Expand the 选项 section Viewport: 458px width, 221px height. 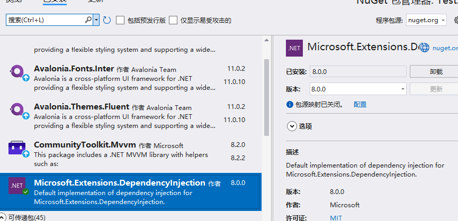pos(291,126)
